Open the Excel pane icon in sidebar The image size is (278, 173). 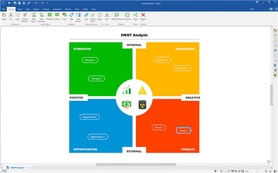275,75
